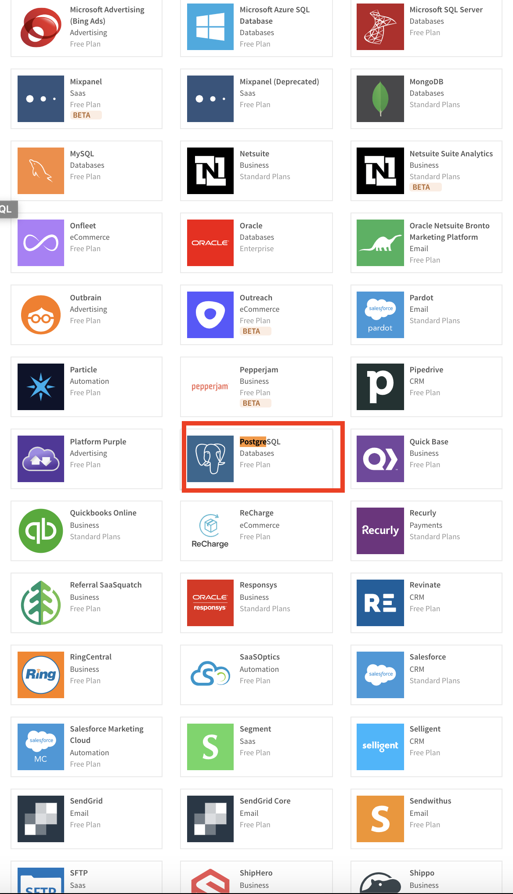Click the Recurly purple logo

click(380, 531)
